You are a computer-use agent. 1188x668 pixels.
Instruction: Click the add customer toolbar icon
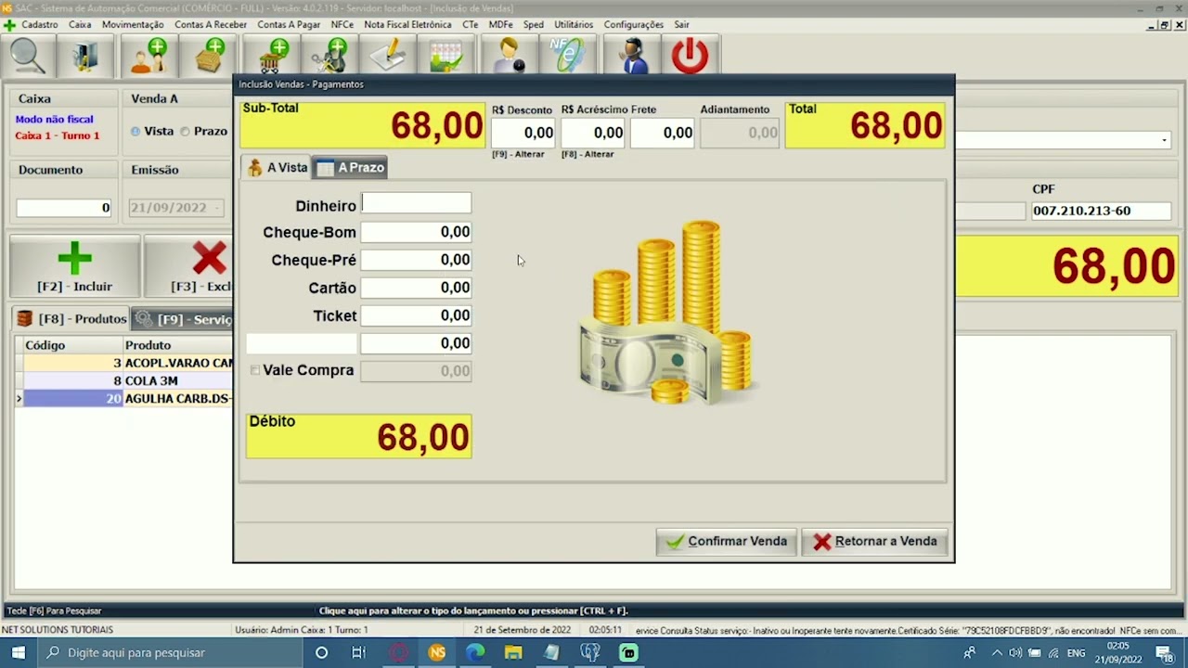[148, 56]
